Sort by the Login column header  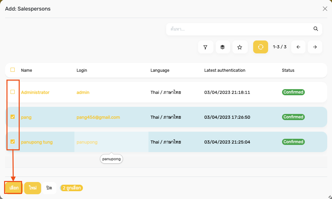point(82,70)
